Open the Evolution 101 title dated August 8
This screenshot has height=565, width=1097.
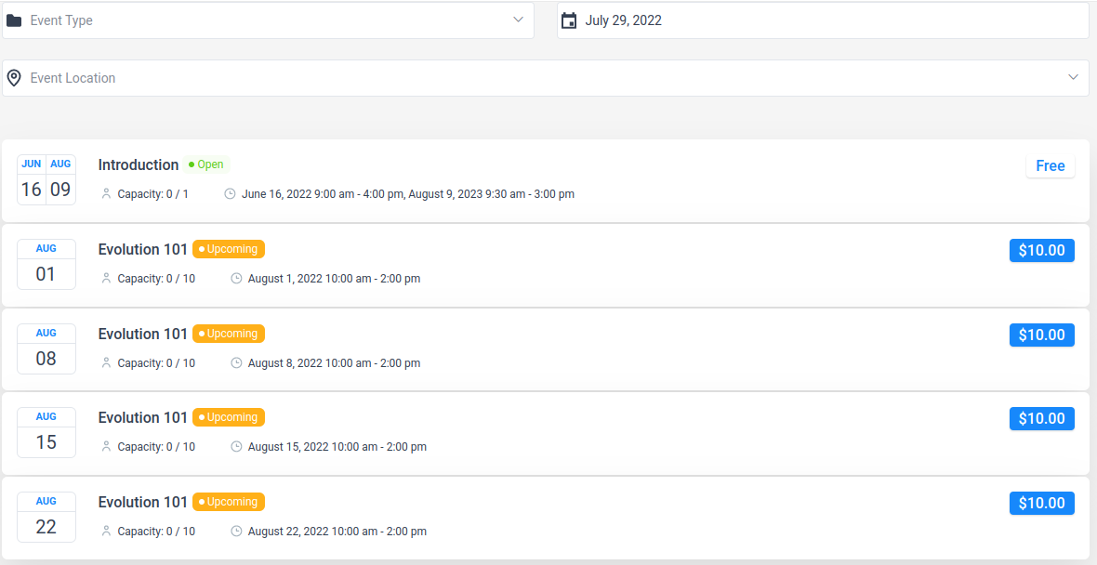tap(143, 334)
